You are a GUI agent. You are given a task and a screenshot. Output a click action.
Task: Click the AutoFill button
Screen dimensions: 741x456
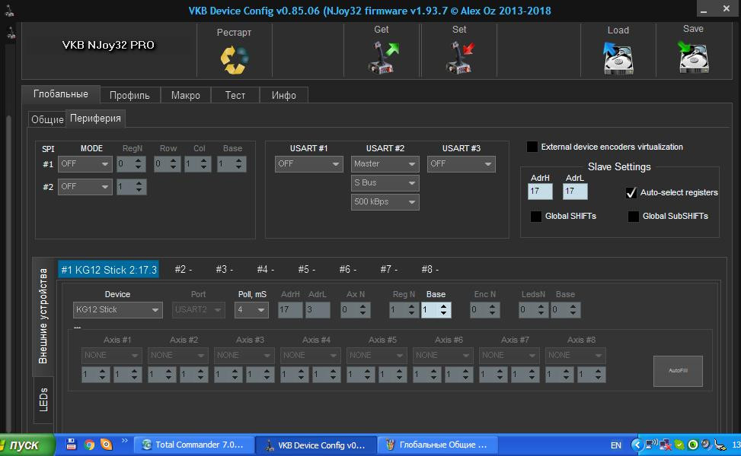[678, 371]
